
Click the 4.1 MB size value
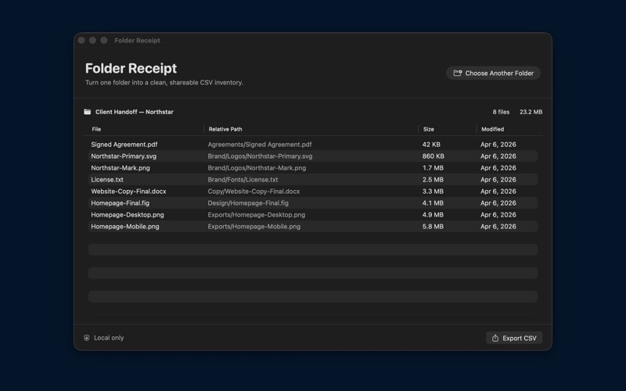pos(433,203)
